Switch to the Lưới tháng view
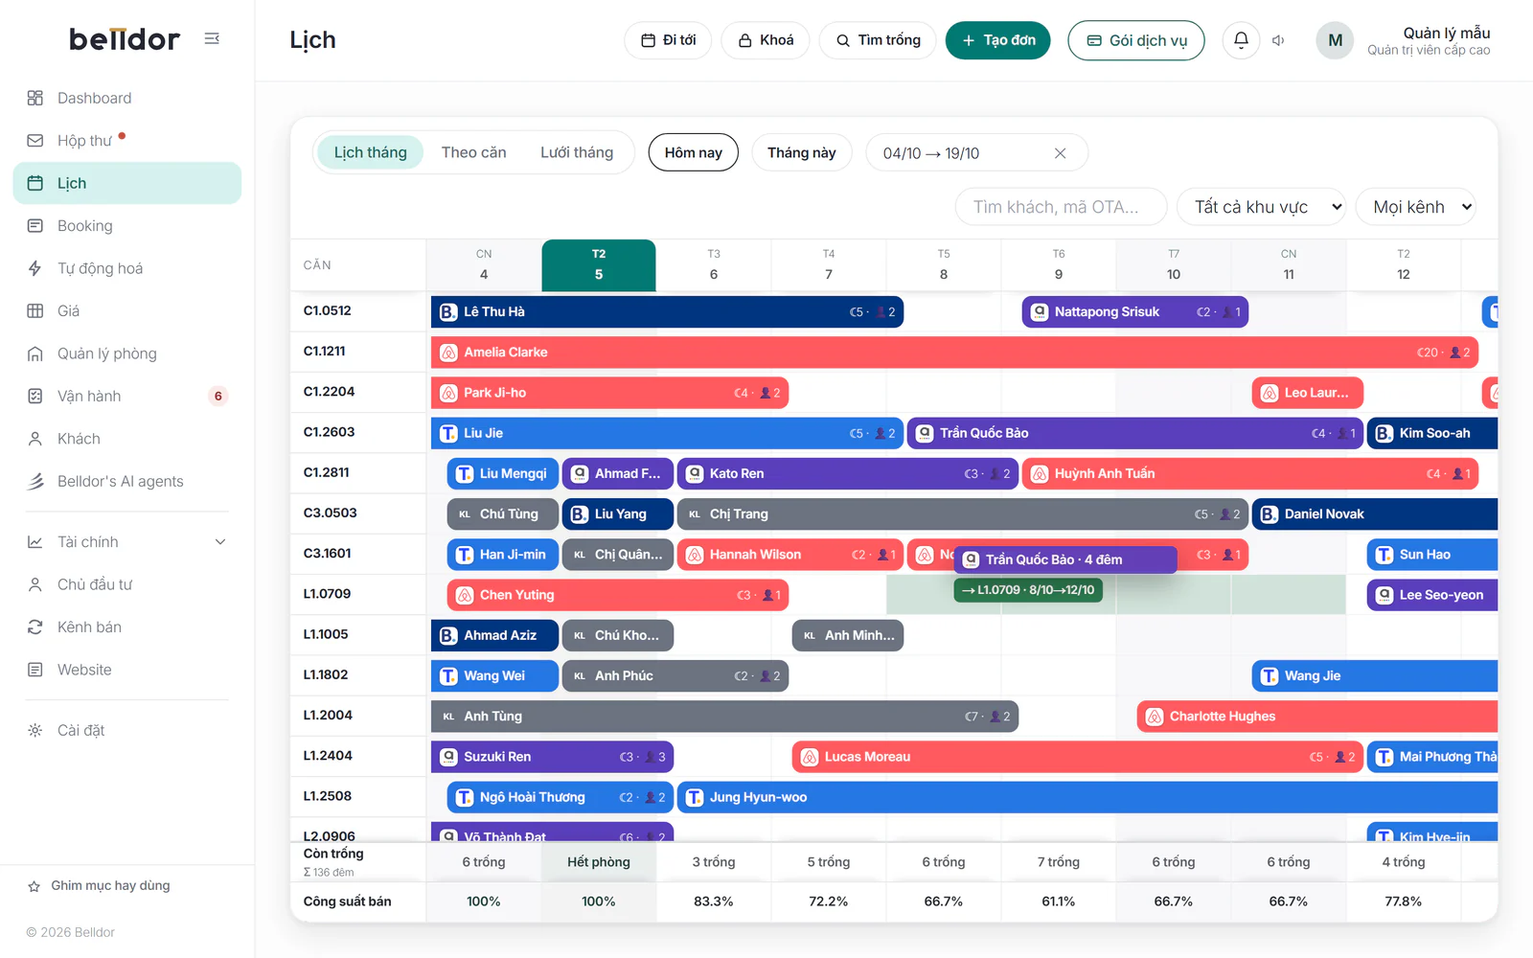 577,152
